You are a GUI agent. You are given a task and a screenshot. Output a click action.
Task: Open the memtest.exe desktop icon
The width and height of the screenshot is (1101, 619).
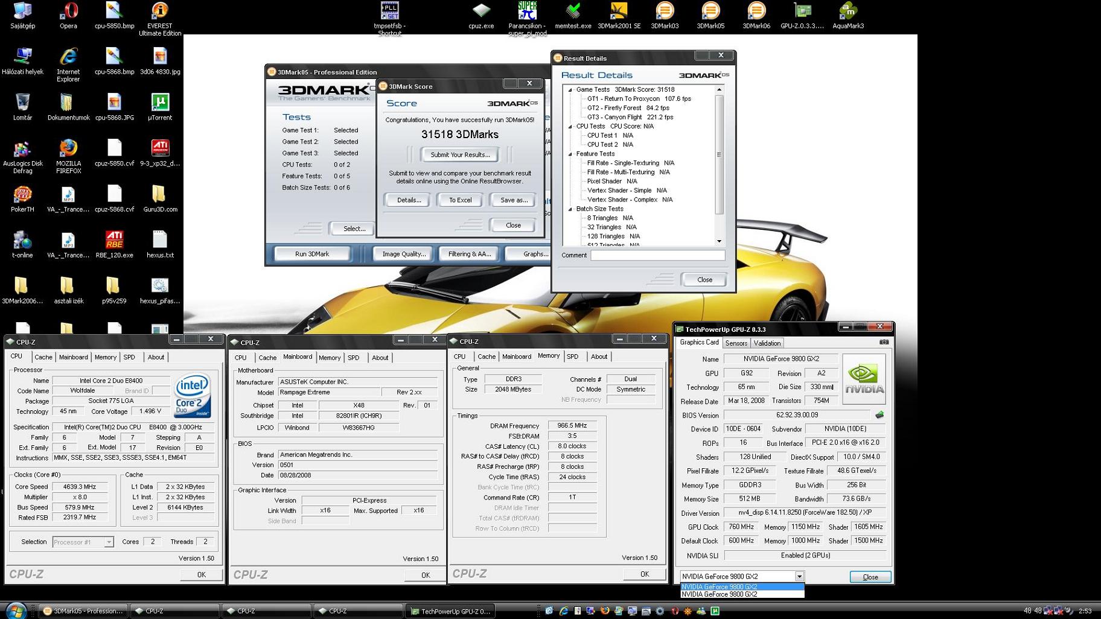[x=573, y=15]
